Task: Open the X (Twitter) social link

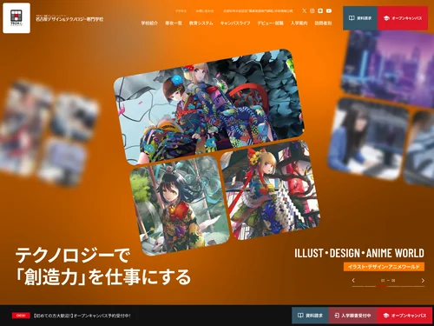Action: coord(304,10)
